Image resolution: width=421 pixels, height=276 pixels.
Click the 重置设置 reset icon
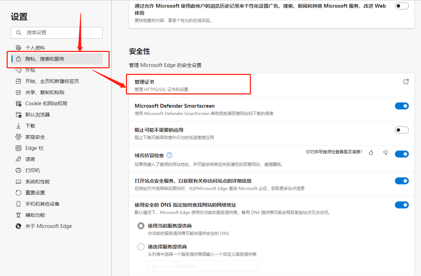point(18,193)
